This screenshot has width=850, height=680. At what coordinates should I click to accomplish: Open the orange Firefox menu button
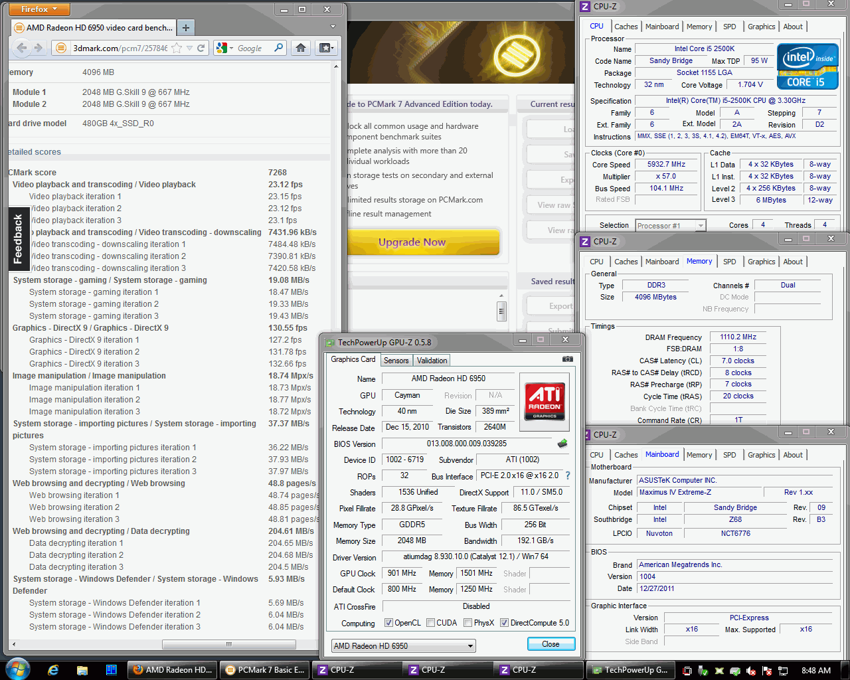tap(40, 9)
